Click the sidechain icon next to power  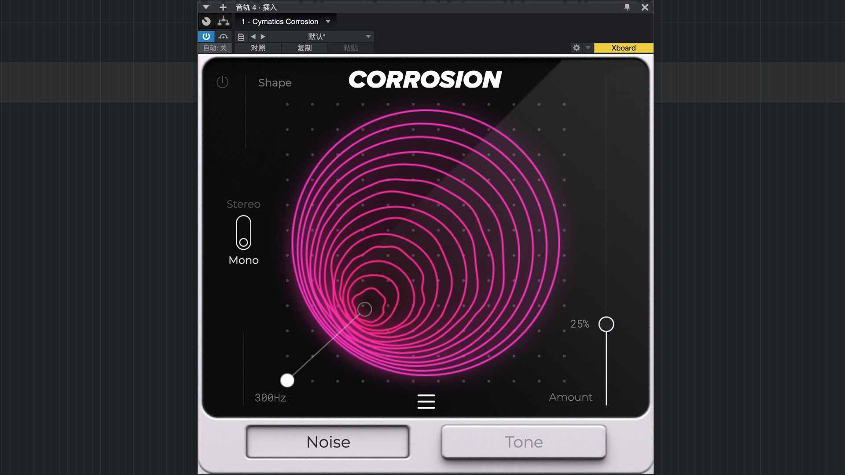(x=224, y=37)
